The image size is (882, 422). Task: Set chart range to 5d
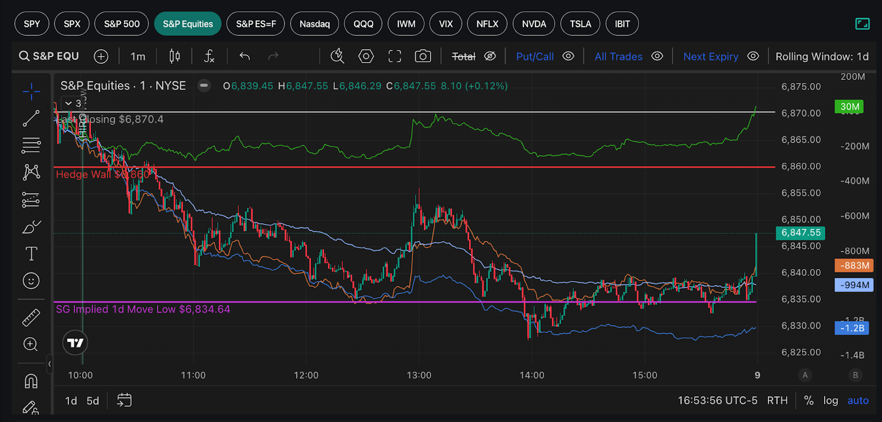pos(93,401)
